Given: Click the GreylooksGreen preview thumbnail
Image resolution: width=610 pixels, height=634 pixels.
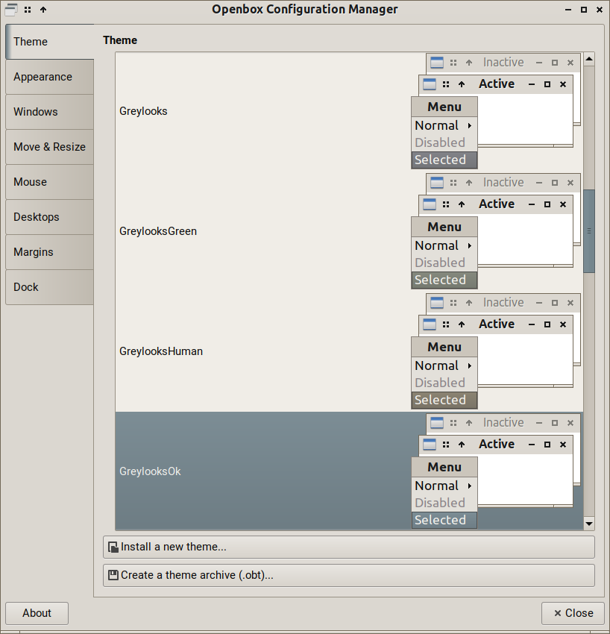Looking at the screenshot, I should point(496,231).
